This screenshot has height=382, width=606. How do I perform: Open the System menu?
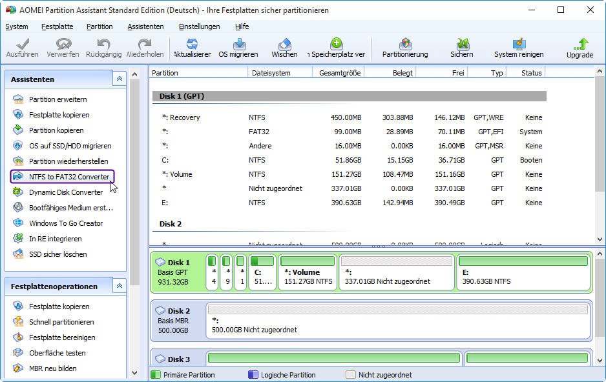17,26
